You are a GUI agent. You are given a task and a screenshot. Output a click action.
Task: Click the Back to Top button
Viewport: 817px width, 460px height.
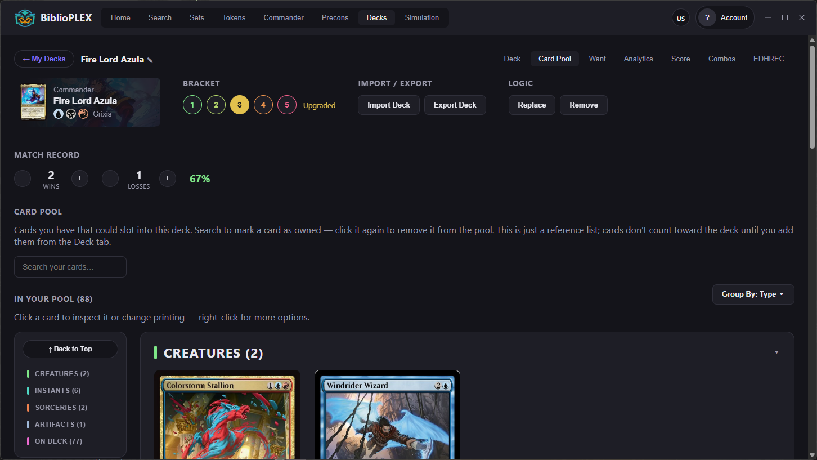click(70, 349)
